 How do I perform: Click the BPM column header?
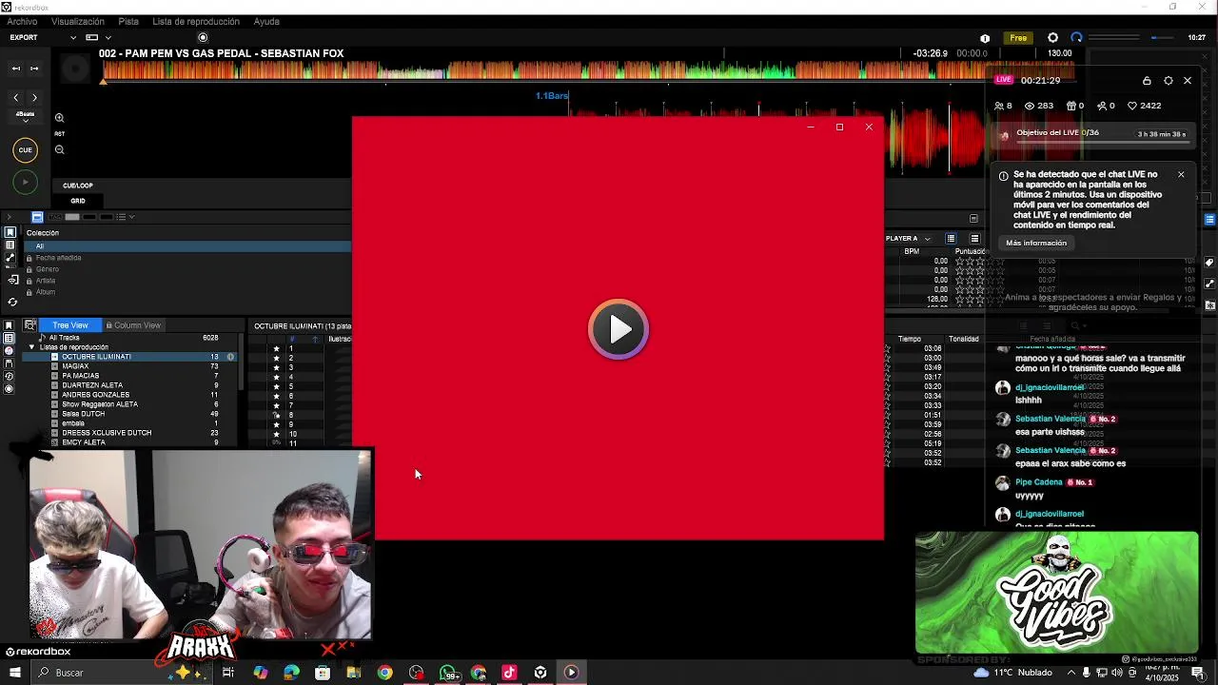pos(912,251)
